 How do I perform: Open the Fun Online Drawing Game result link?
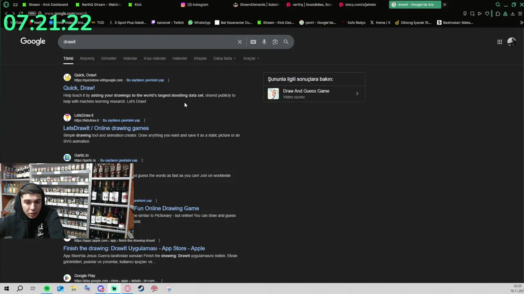point(166,208)
